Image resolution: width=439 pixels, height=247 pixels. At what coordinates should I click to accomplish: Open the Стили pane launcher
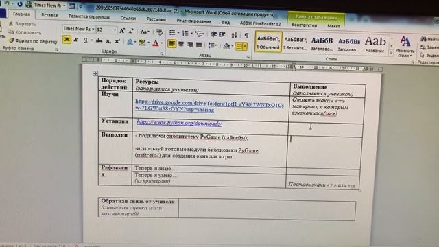[x=413, y=62]
